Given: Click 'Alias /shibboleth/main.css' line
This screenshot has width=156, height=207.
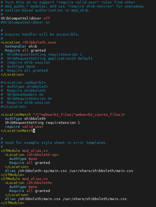Looking at the screenshot, I should [x=33, y=199].
